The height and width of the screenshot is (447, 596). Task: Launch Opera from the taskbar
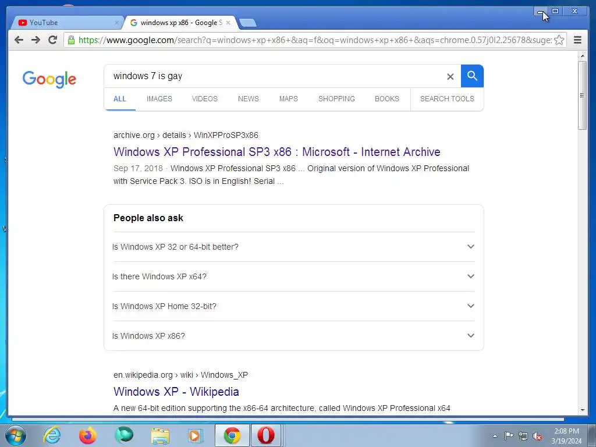pyautogui.click(x=265, y=435)
